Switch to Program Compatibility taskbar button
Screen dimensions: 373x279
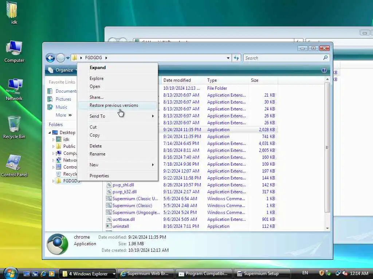[204, 274]
